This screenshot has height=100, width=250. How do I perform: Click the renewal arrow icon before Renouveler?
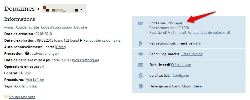click(x=81, y=41)
